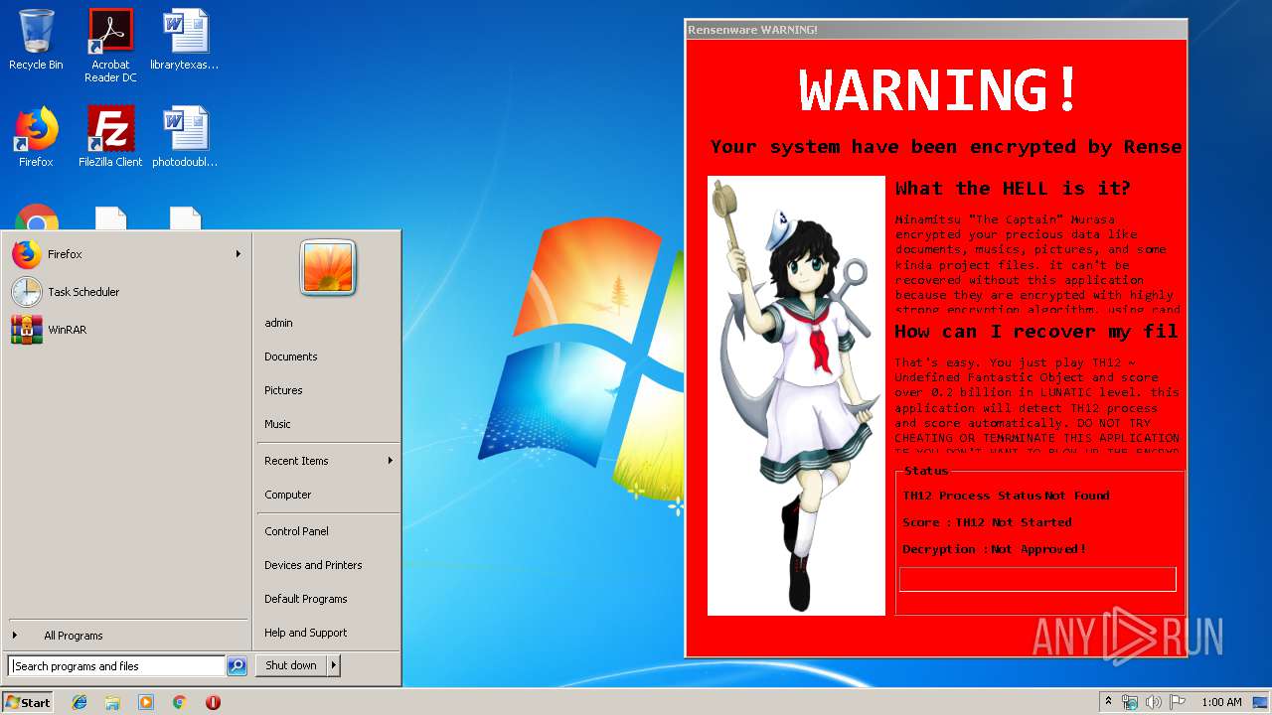Click the large WARNING! headline
This screenshot has width=1272, height=715.
(x=938, y=90)
